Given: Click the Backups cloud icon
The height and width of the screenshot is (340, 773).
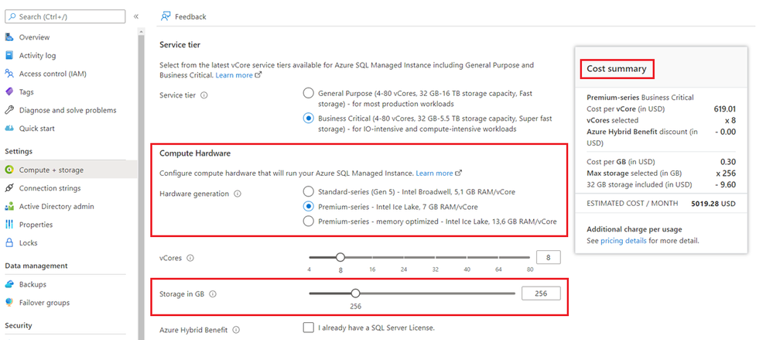Looking at the screenshot, I should [x=9, y=284].
